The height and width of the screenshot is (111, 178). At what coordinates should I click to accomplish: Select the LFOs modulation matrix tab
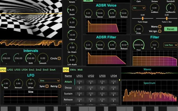[66, 70]
